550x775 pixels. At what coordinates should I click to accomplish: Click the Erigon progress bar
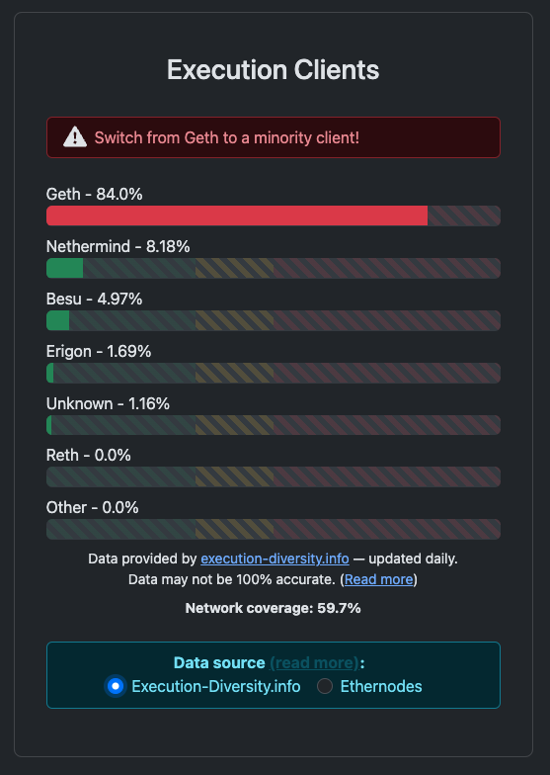tap(274, 374)
